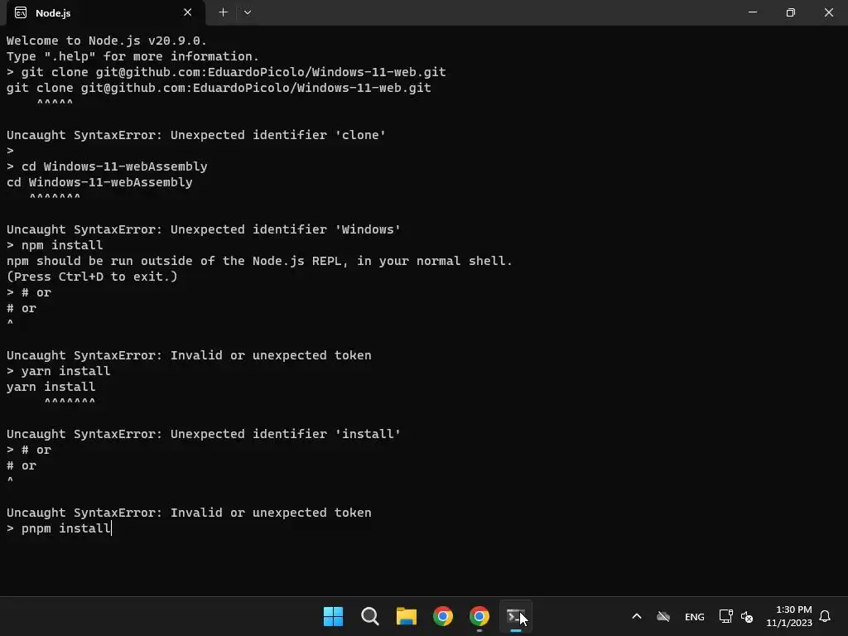Close the Node.js tab
The height and width of the screenshot is (636, 848).
(188, 12)
